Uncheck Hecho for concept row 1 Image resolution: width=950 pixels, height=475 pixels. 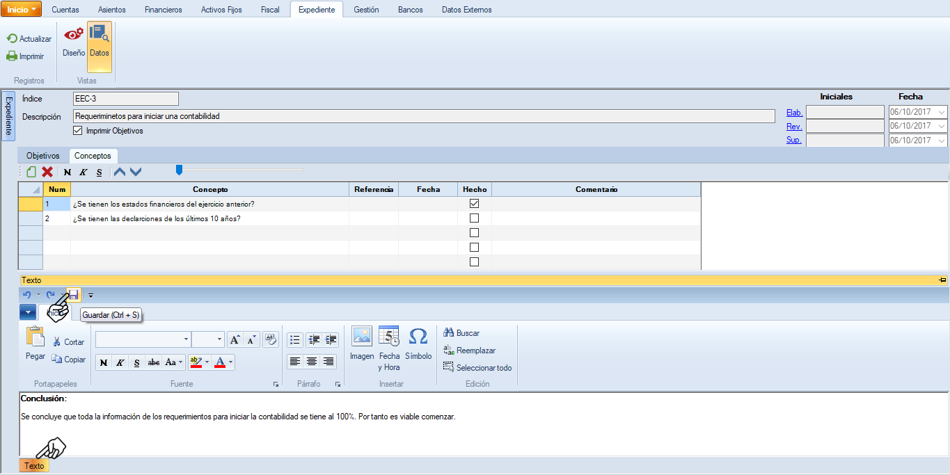pyautogui.click(x=474, y=204)
